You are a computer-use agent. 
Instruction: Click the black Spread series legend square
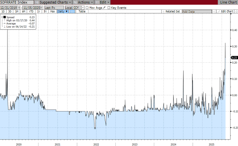click(5, 17)
